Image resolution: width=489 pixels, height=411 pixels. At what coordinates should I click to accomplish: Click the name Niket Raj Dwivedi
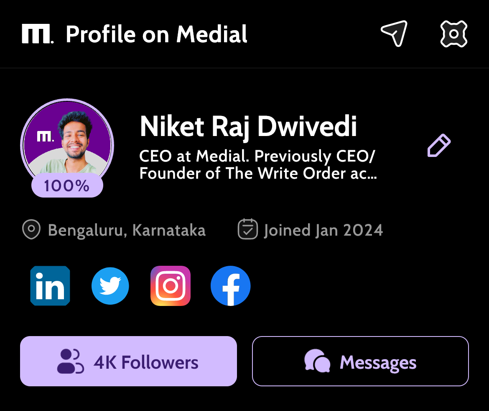248,127
